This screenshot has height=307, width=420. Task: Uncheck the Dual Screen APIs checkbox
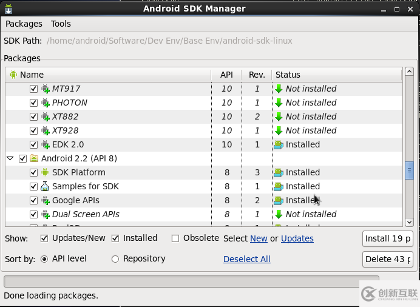tap(33, 214)
